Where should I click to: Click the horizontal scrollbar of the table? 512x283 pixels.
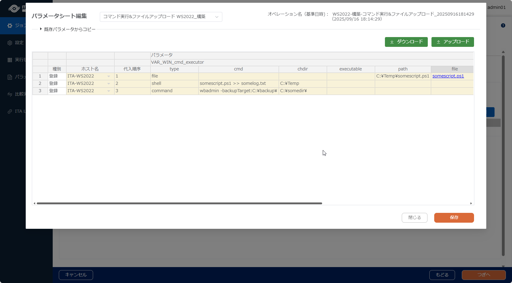pos(179,203)
